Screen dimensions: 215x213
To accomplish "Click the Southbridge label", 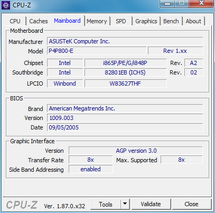I will (27, 72).
